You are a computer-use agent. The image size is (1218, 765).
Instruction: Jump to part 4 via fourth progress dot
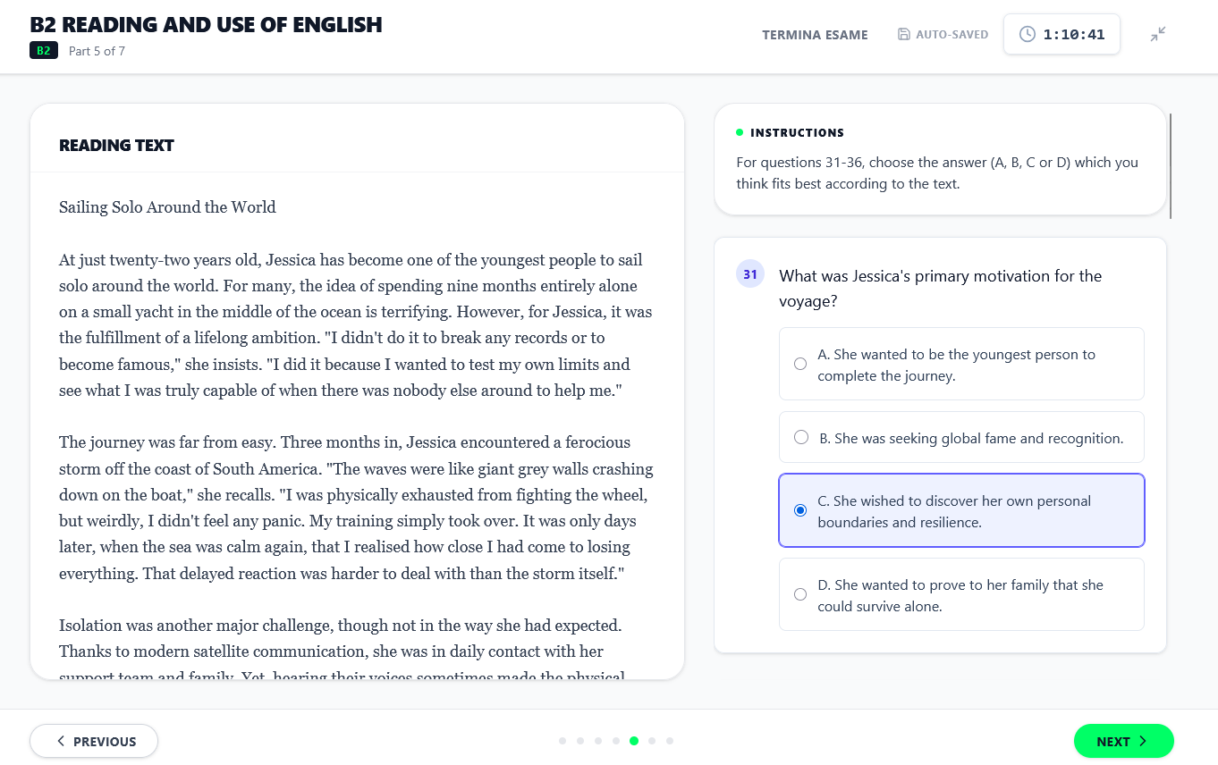[x=616, y=741]
